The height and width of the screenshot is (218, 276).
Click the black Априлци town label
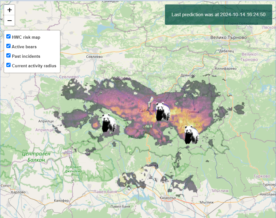click(x=46, y=121)
